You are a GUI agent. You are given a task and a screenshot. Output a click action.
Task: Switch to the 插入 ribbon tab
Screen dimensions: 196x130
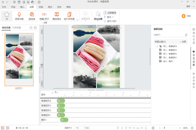(22, 7)
